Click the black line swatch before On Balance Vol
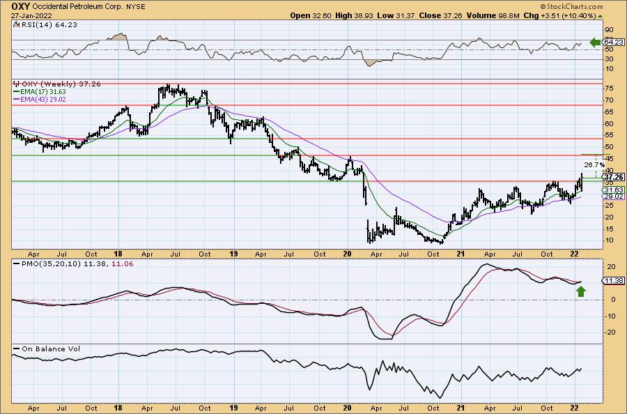The width and height of the screenshot is (627, 414). (17, 348)
